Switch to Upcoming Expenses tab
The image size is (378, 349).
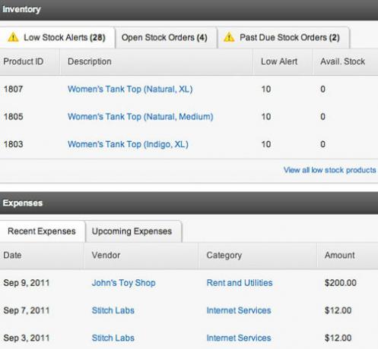tap(134, 231)
